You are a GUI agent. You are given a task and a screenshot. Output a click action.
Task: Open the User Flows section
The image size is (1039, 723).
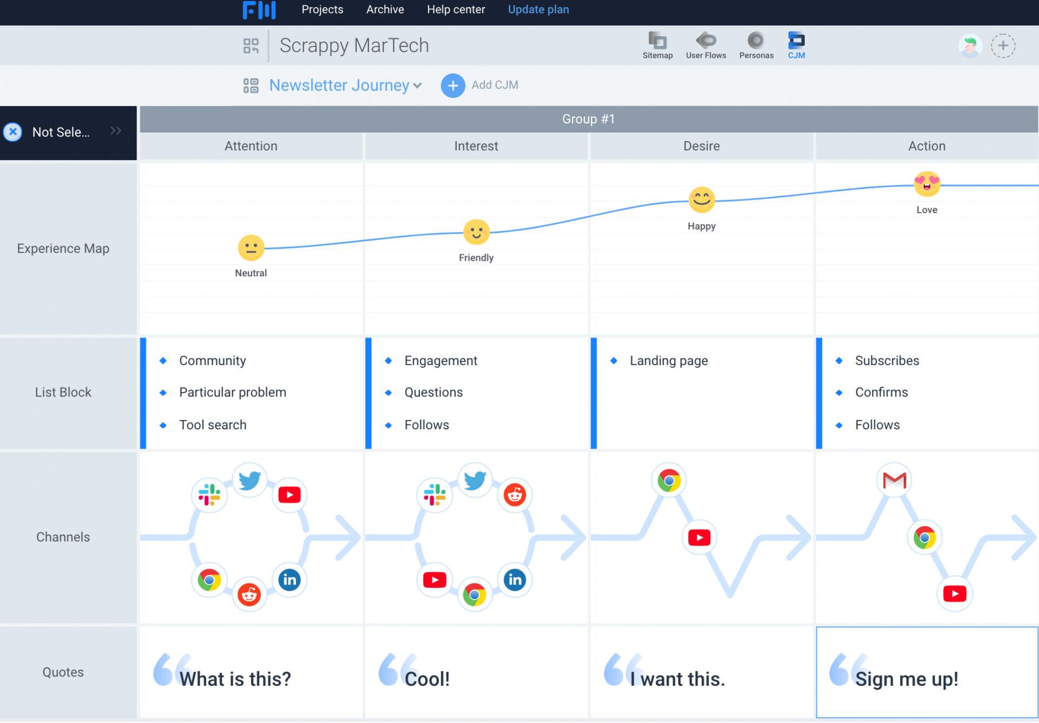[706, 44]
